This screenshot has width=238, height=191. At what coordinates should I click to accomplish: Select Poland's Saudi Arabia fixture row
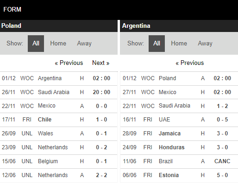[x=59, y=92]
